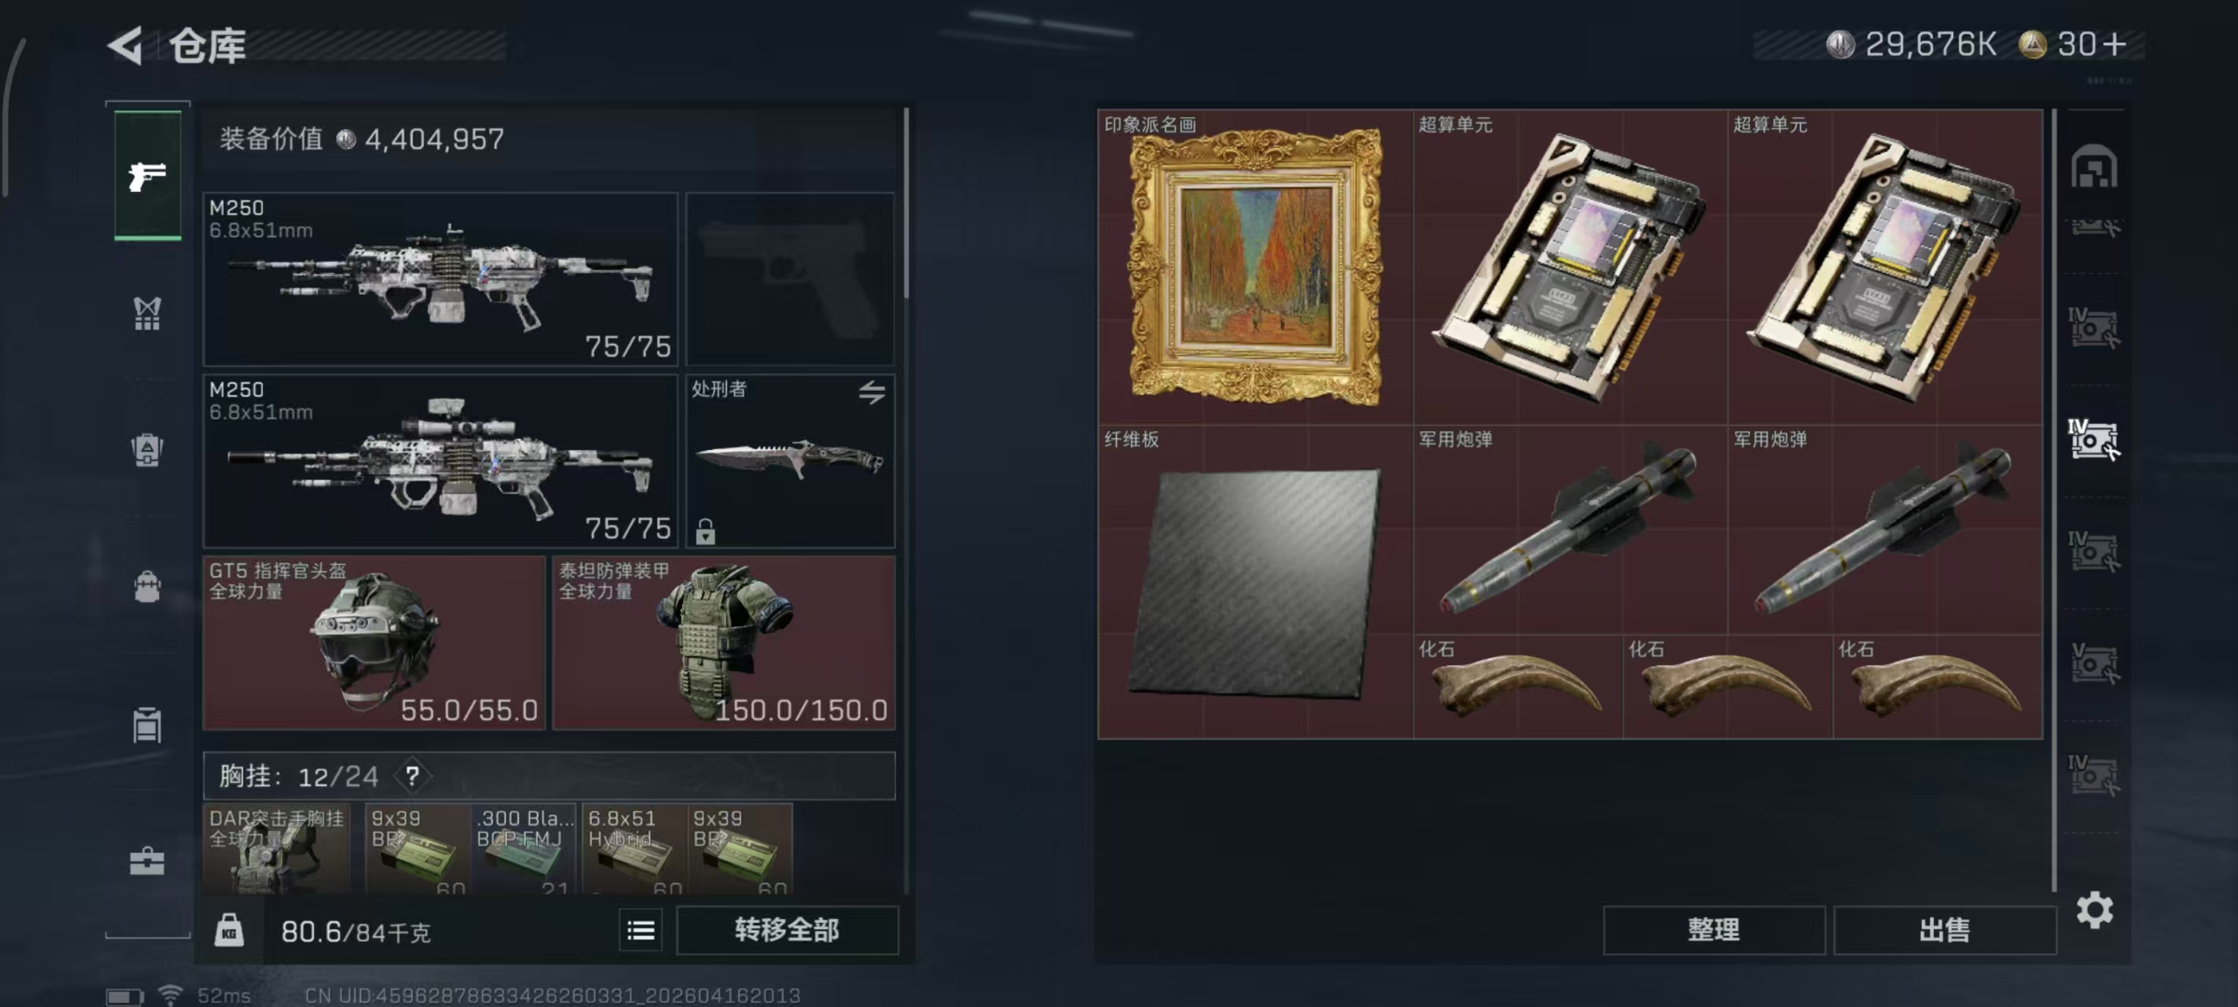
Task: Select the highlighted level IV container icon
Action: click(x=2093, y=439)
